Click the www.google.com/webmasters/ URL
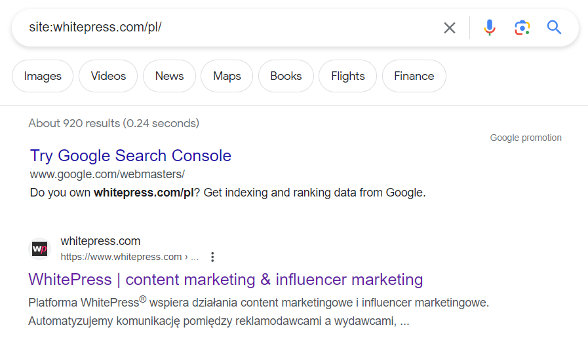 coord(108,174)
